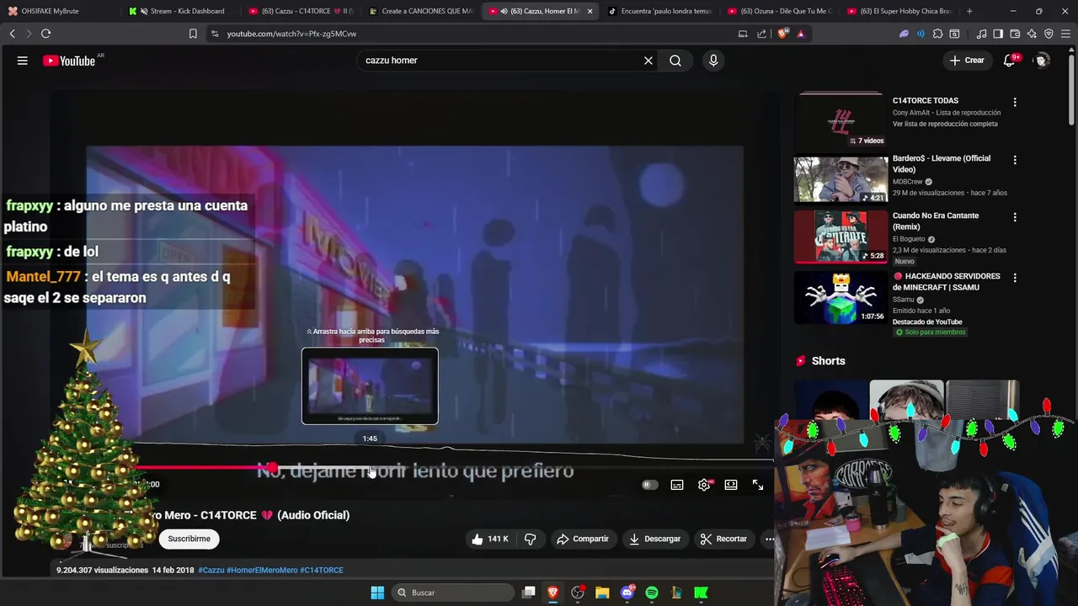Enter fullscreen video mode
Screen dimensions: 1078x606
[x=758, y=485]
